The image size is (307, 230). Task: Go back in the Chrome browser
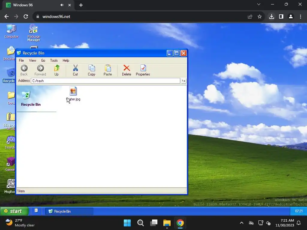tap(7, 17)
